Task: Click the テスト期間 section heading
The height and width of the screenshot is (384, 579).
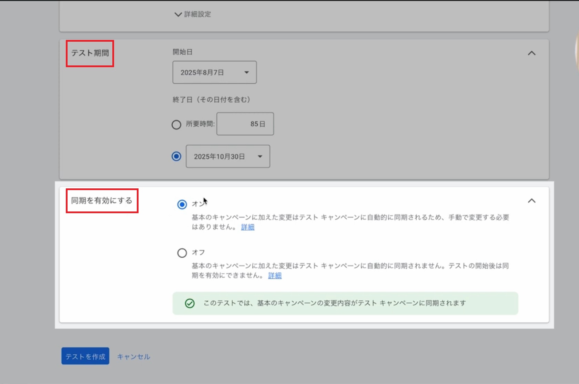Action: click(90, 53)
